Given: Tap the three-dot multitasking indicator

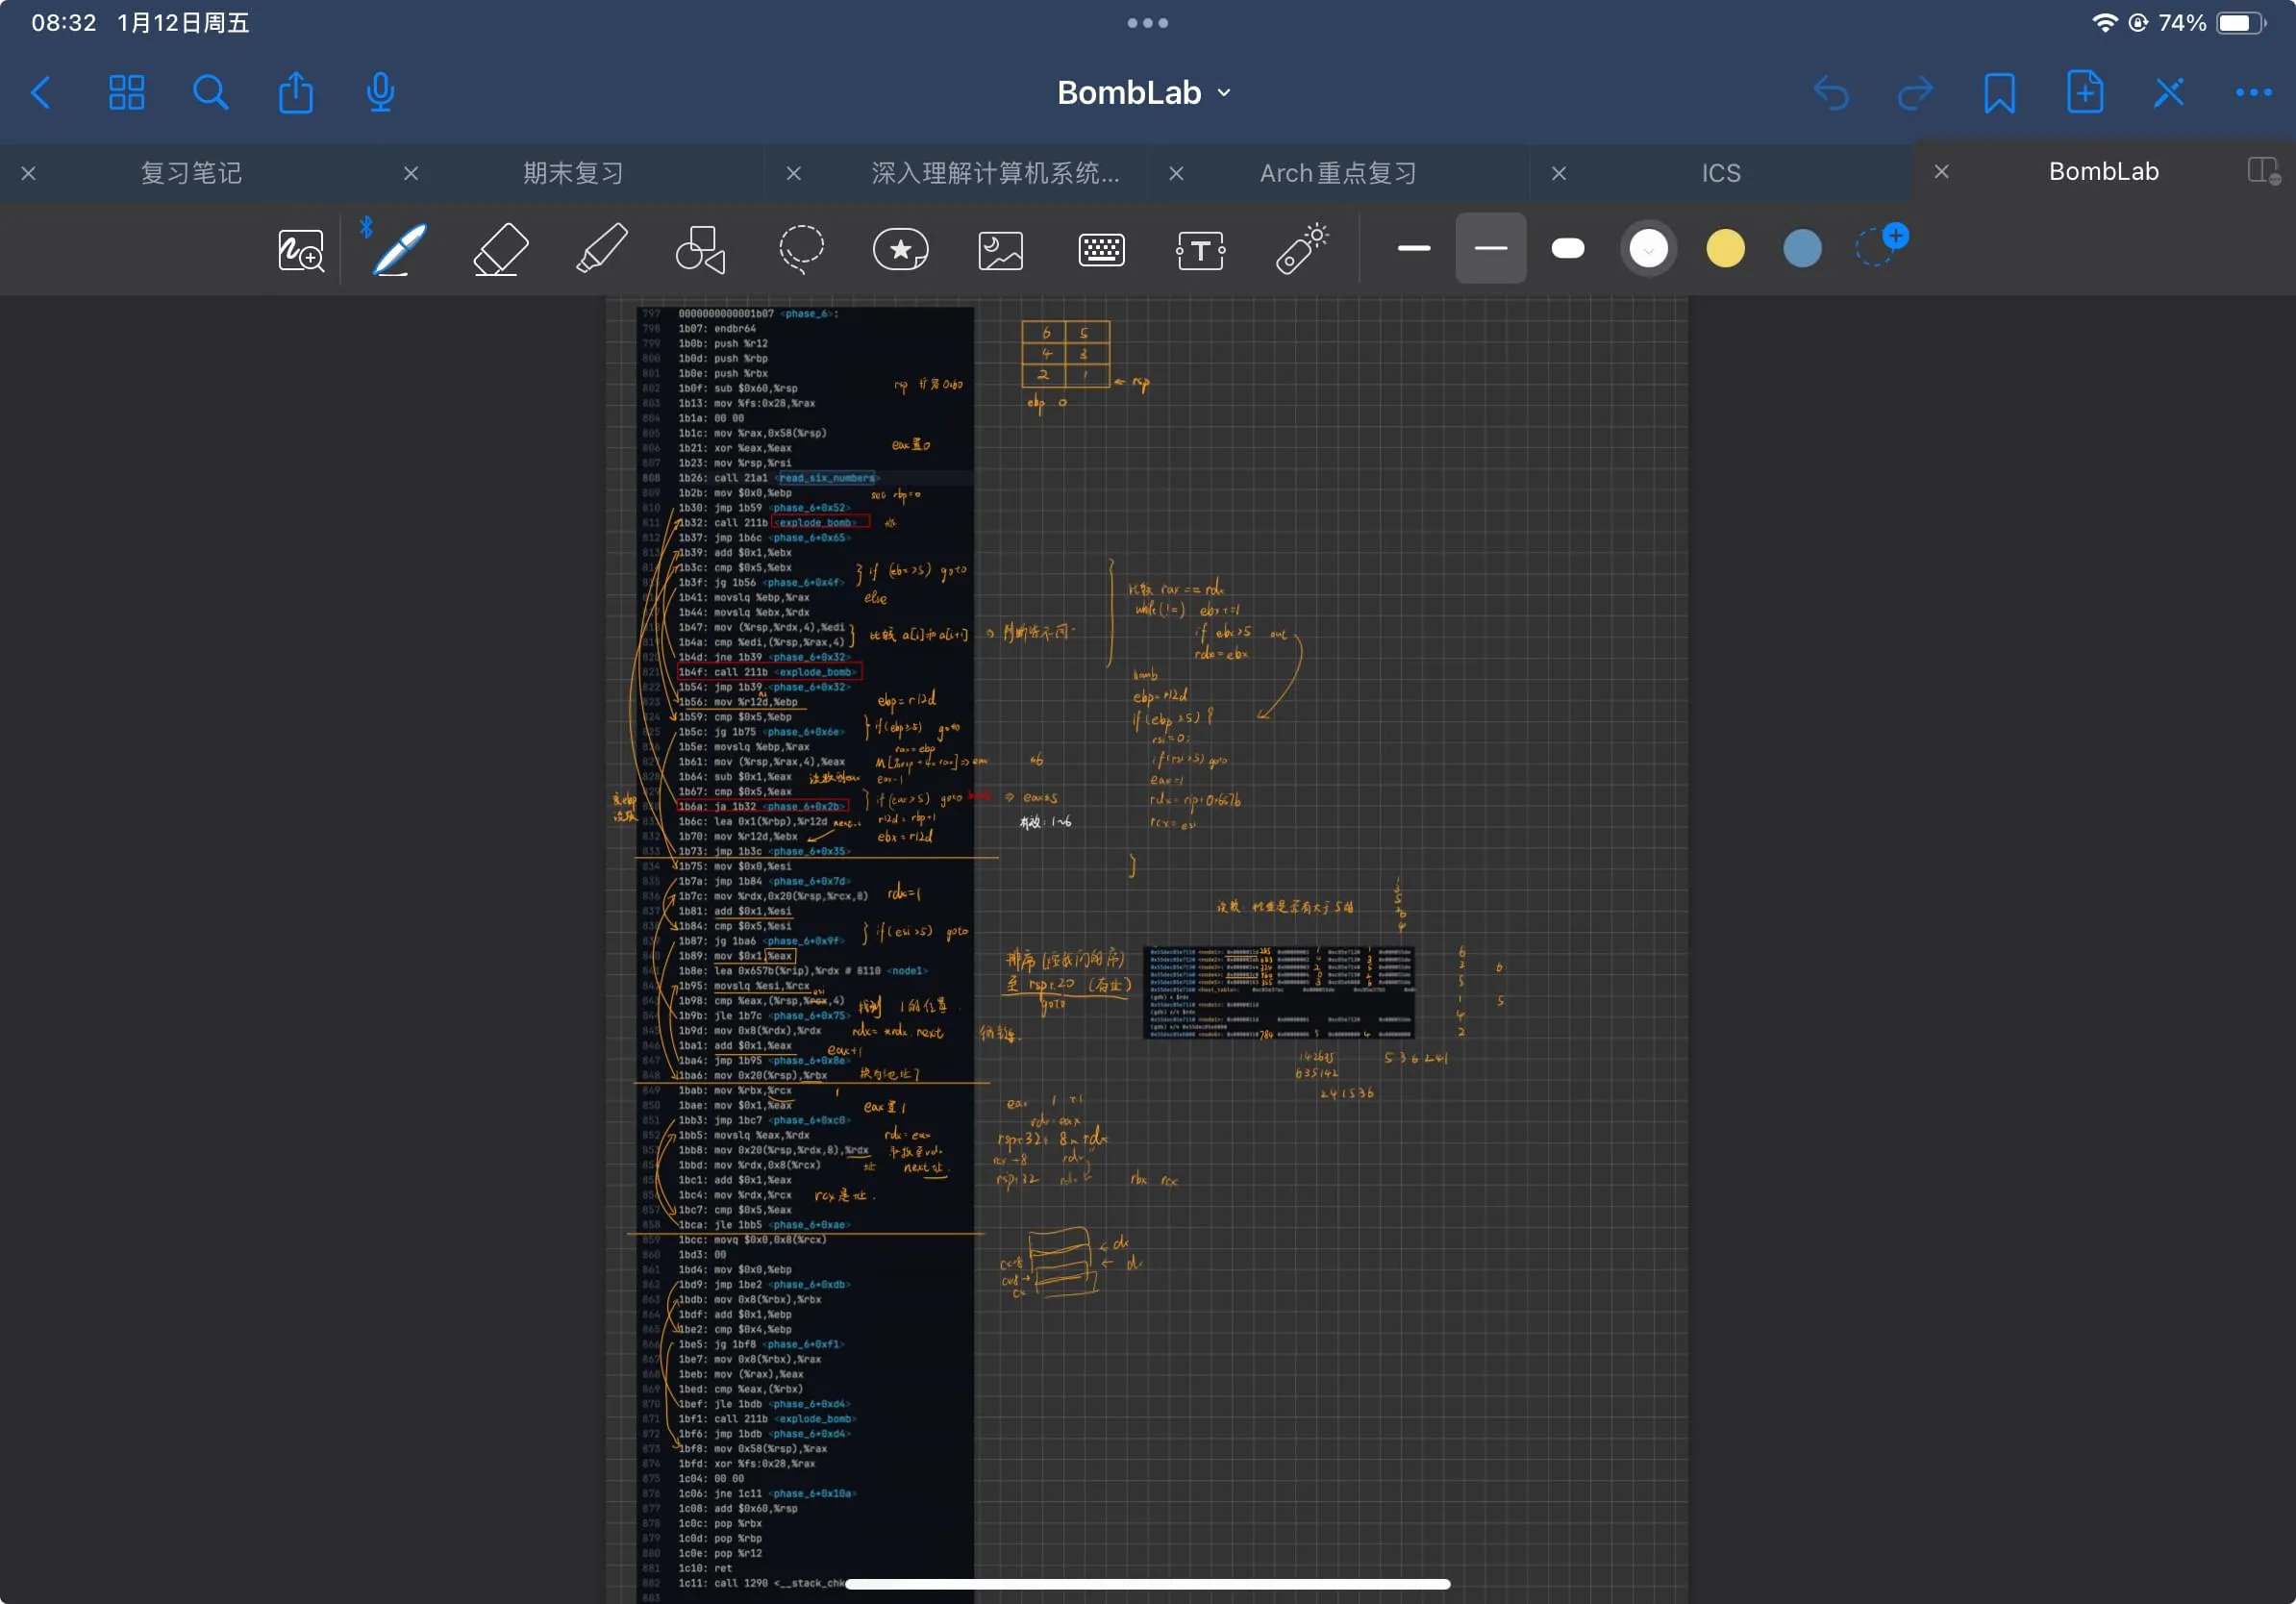Looking at the screenshot, I should [x=1147, y=23].
